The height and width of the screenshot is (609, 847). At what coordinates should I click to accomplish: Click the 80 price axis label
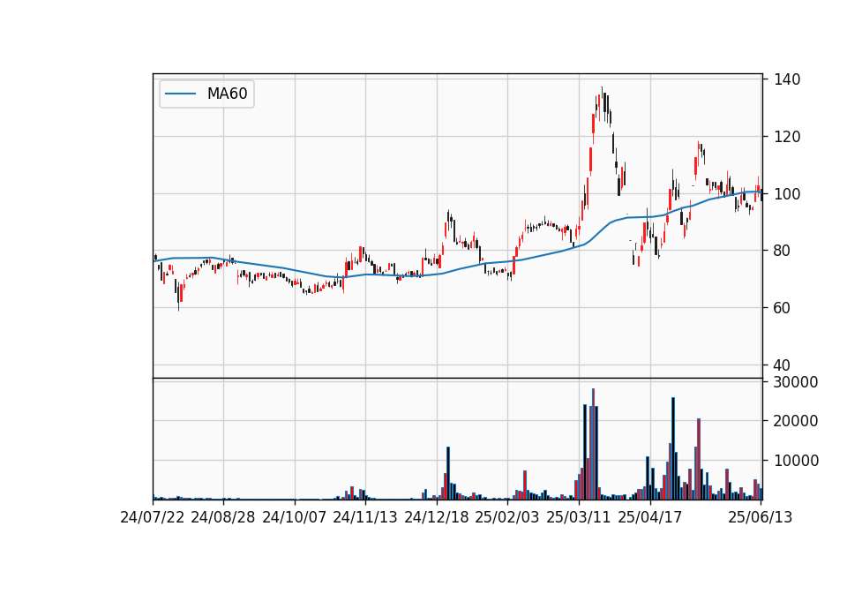pos(783,251)
